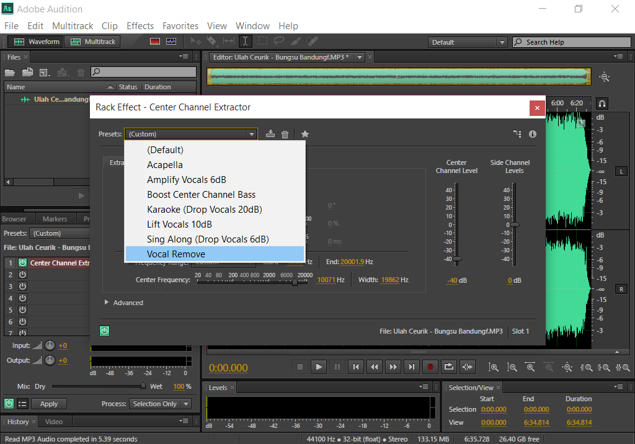Show spectral frequency display icon
Image resolution: width=635 pixels, height=444 pixels.
click(154, 42)
